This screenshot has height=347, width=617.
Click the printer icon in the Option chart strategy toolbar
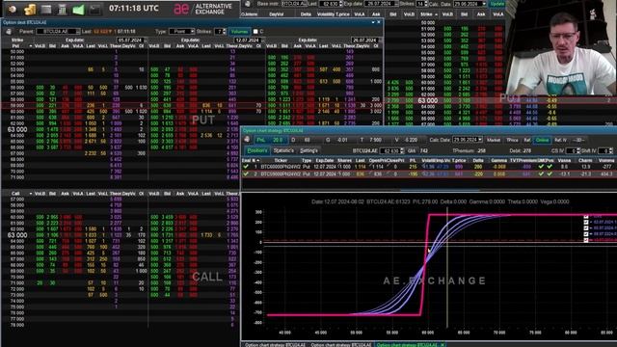point(247,140)
